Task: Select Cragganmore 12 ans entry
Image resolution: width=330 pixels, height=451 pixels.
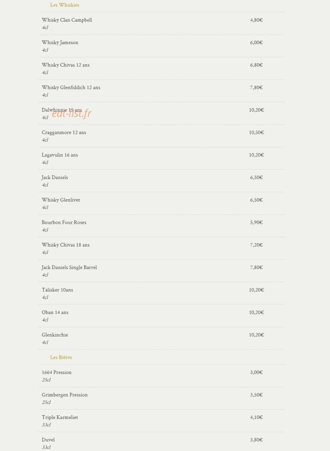Action: coord(161,136)
